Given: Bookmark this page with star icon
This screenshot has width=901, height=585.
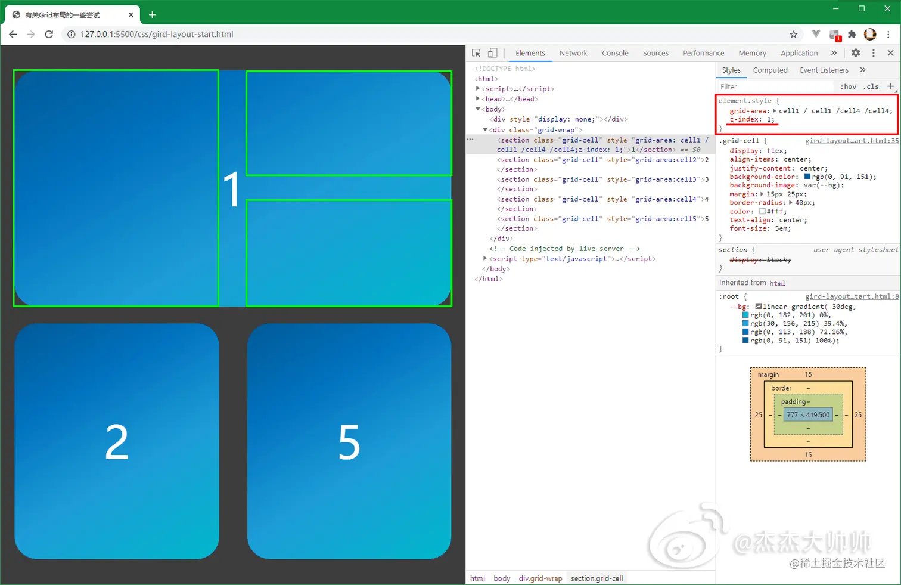Looking at the screenshot, I should 793,34.
